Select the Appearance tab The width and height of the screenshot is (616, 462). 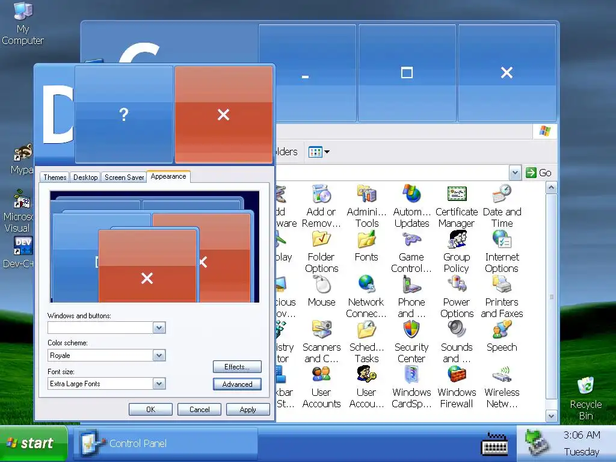coord(168,176)
